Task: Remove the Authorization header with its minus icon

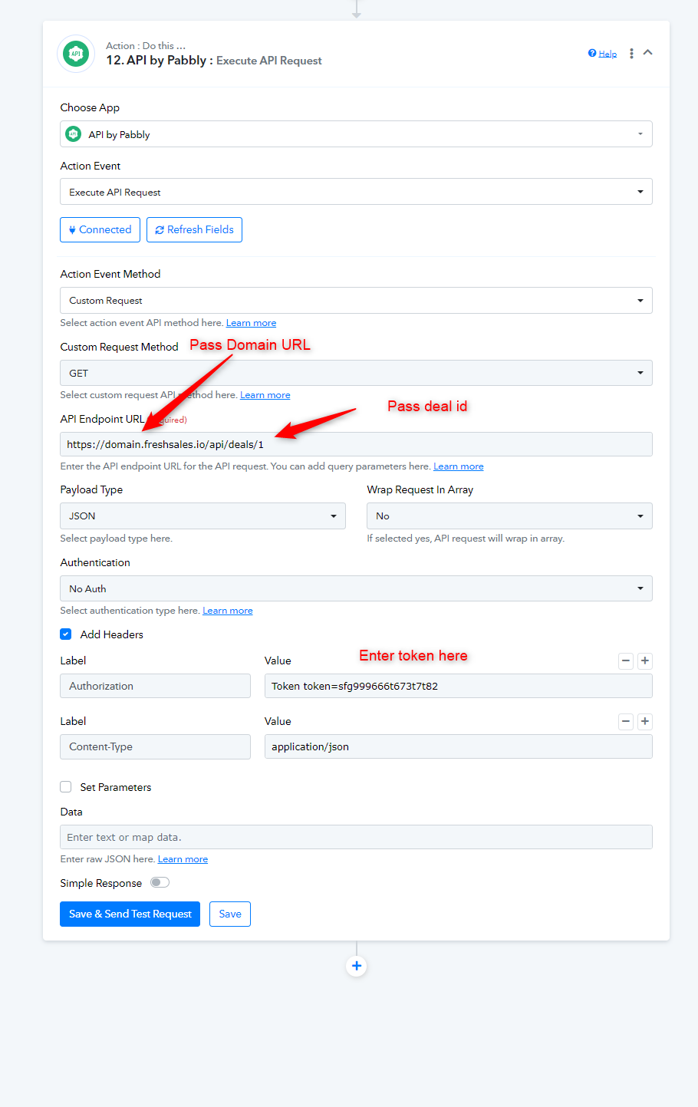Action: (x=626, y=661)
